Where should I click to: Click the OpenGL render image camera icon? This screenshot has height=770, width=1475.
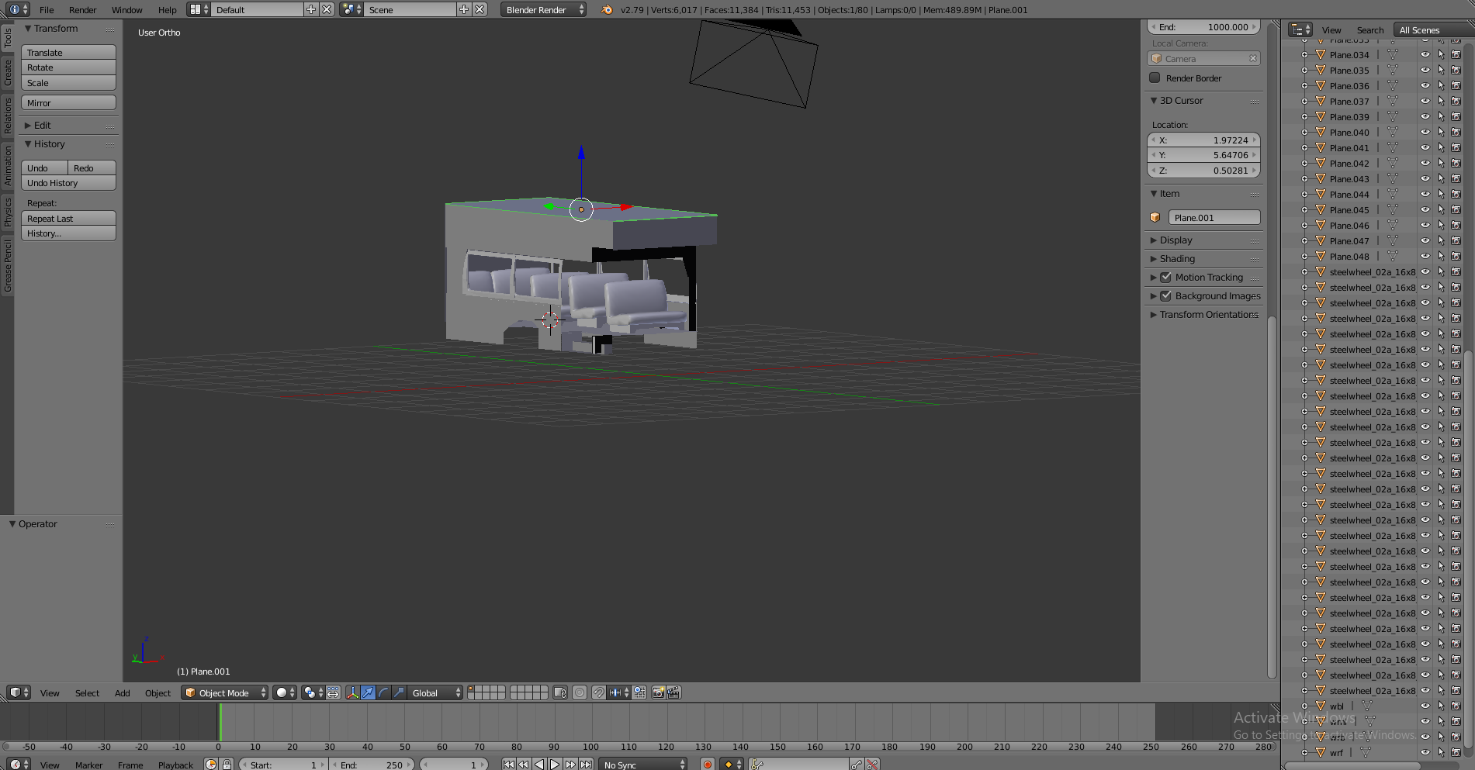tap(658, 692)
